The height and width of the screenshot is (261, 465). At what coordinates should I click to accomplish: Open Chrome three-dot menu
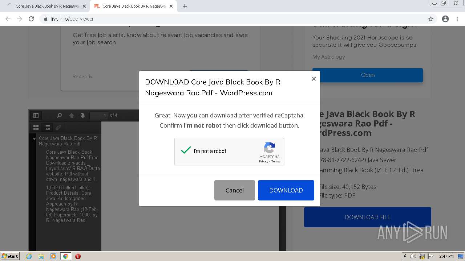[457, 19]
